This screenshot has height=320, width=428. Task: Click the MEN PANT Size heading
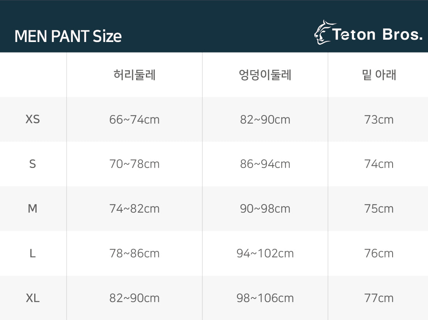pos(68,37)
